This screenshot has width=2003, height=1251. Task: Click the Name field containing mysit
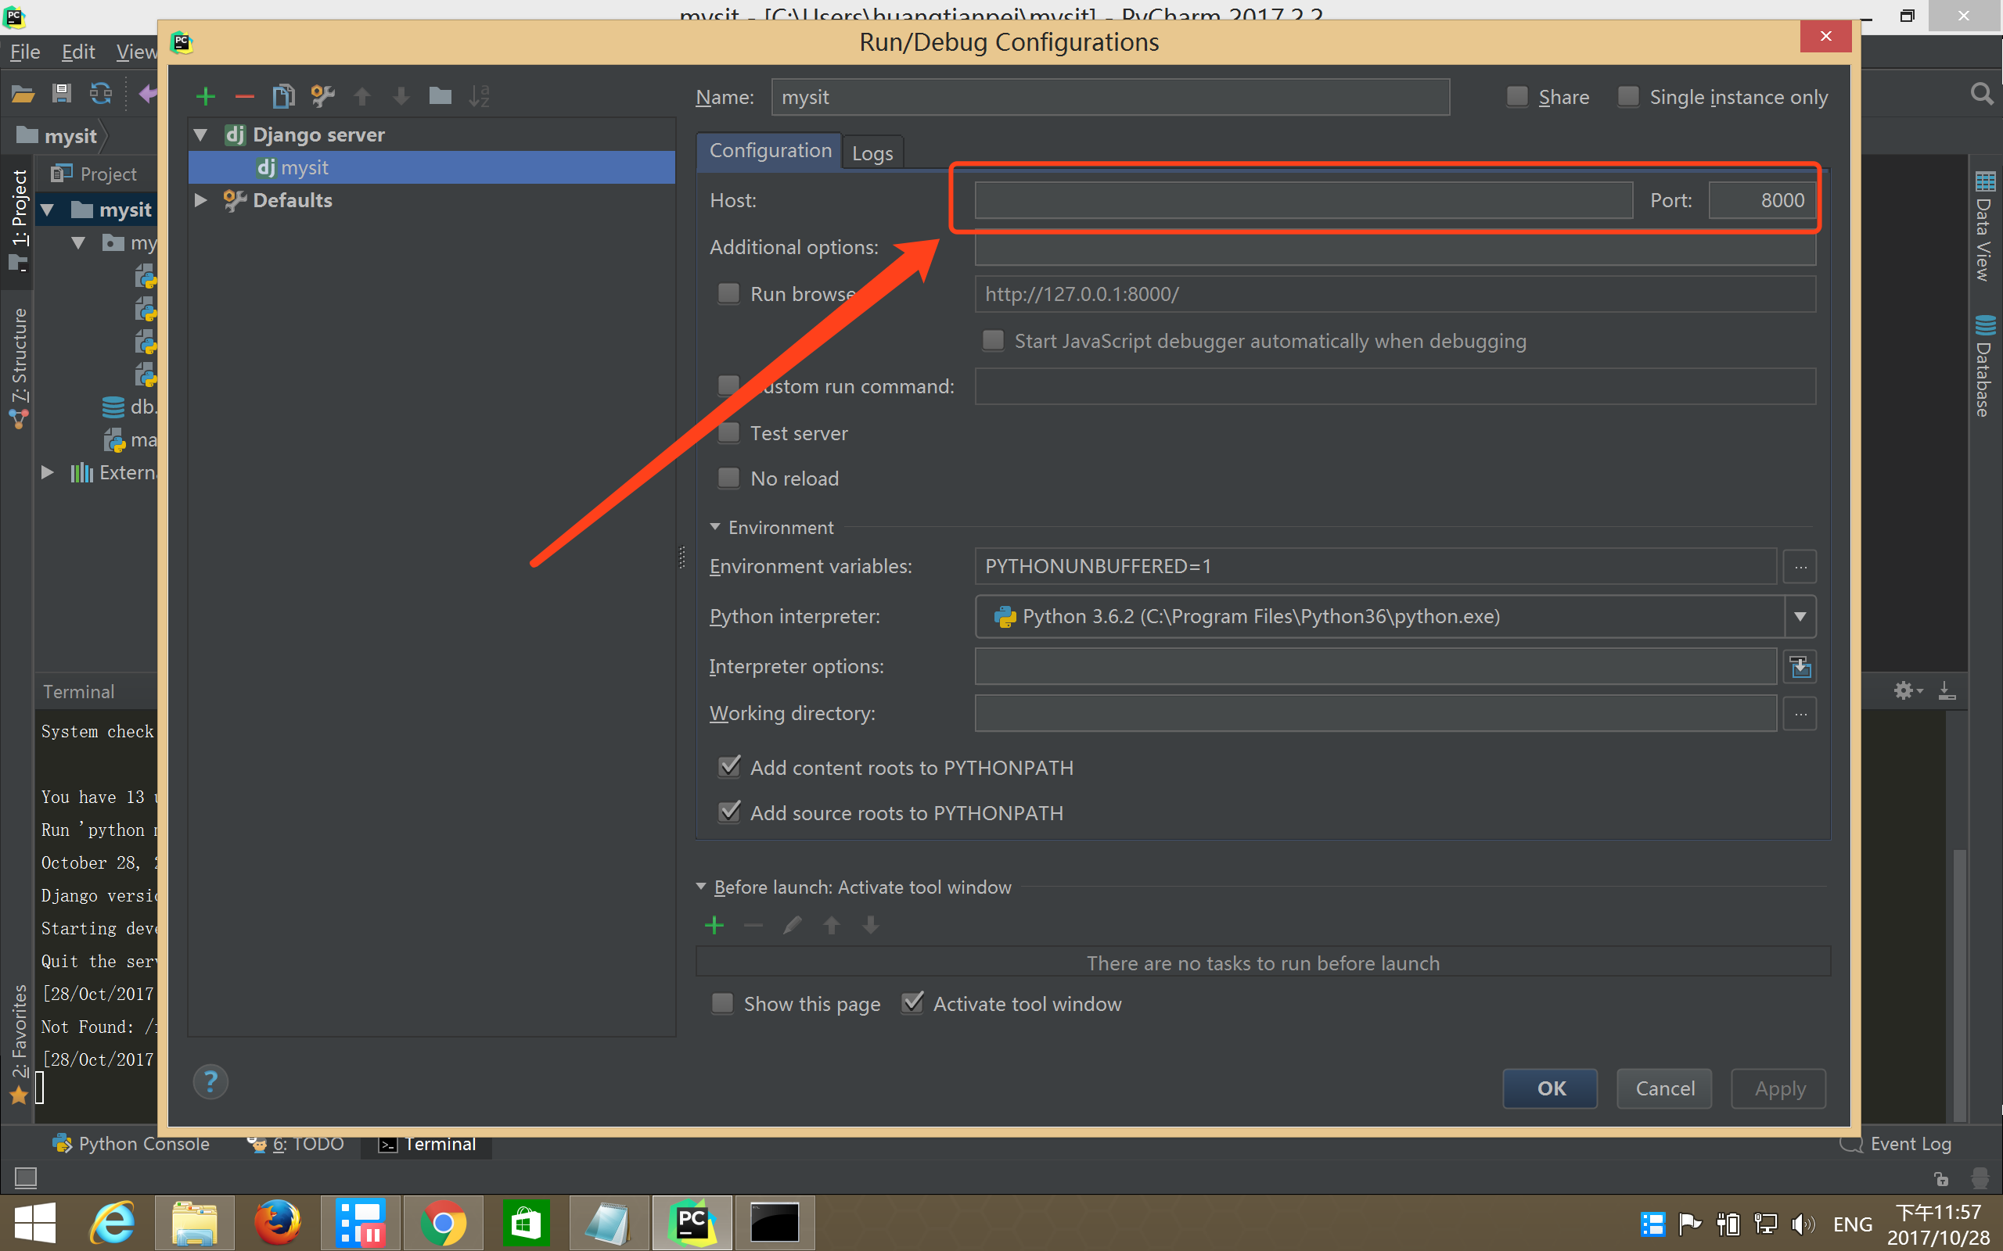1110,97
